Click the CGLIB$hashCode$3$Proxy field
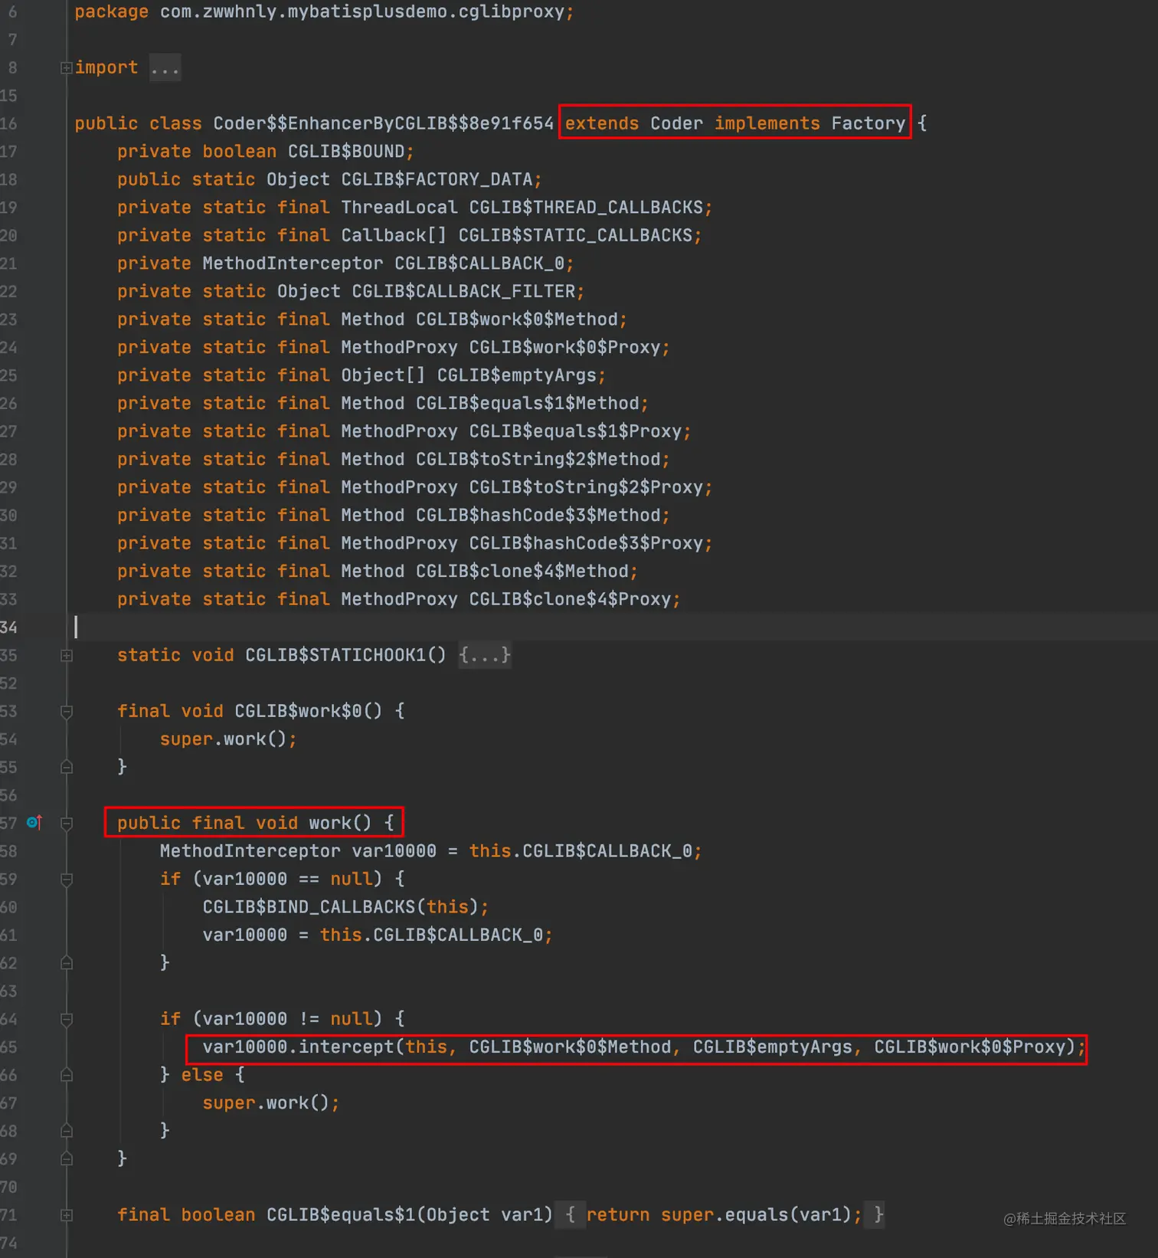Screen dimensions: 1158x1258 pyautogui.click(x=586, y=543)
